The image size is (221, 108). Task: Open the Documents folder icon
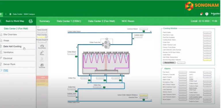click(42, 46)
